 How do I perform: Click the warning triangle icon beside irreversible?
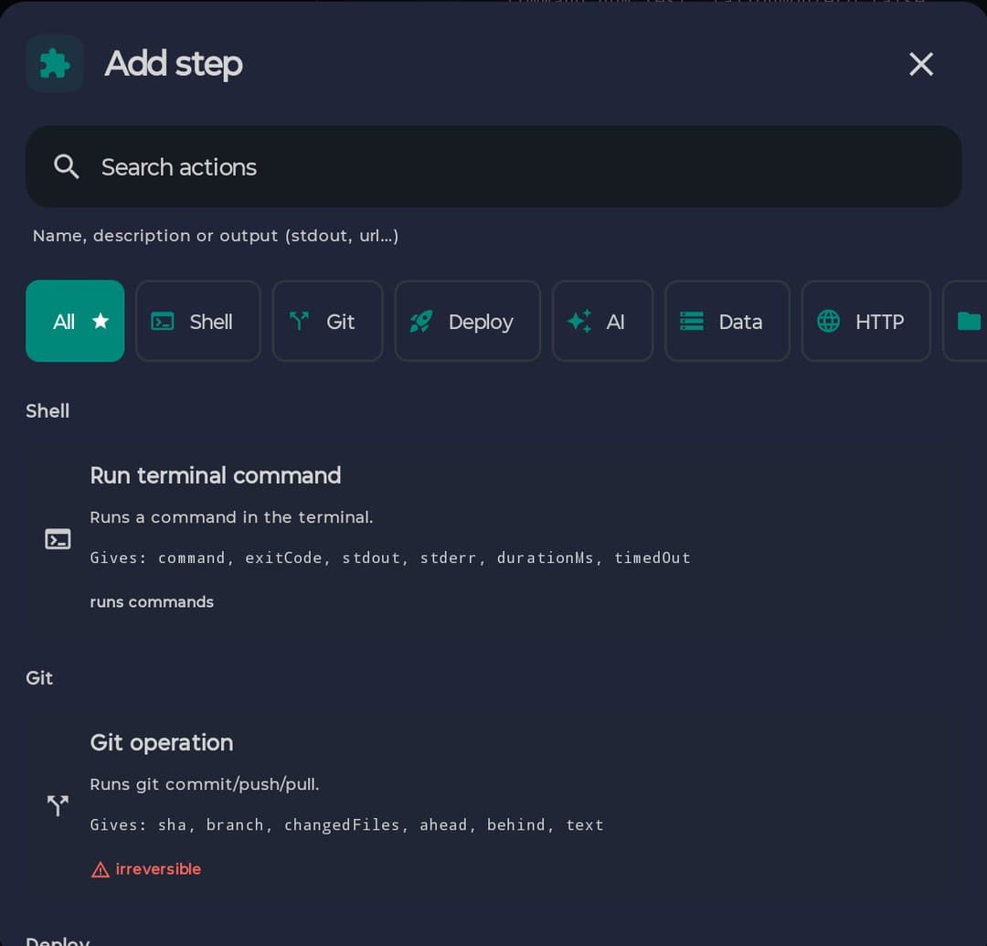coord(101,870)
